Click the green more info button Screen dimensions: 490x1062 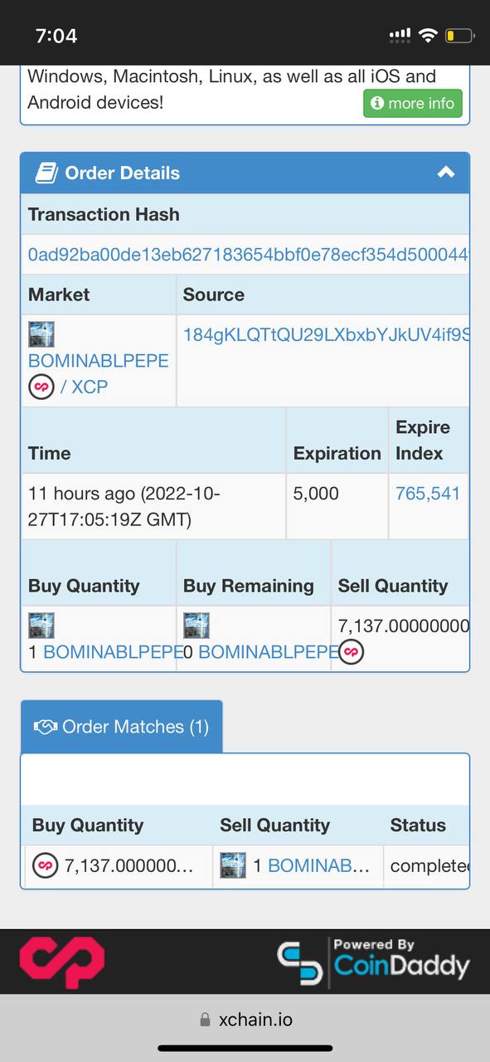click(413, 104)
